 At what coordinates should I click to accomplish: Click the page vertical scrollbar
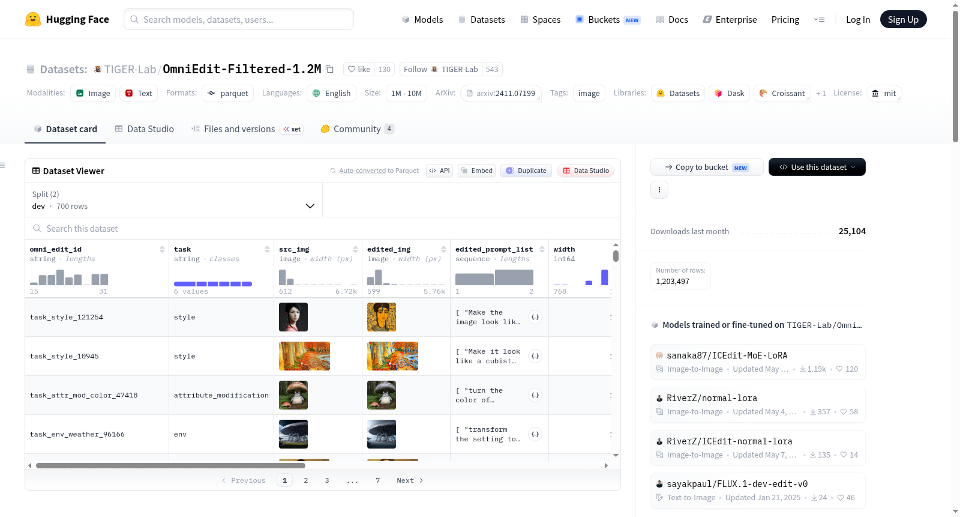pos(955,76)
